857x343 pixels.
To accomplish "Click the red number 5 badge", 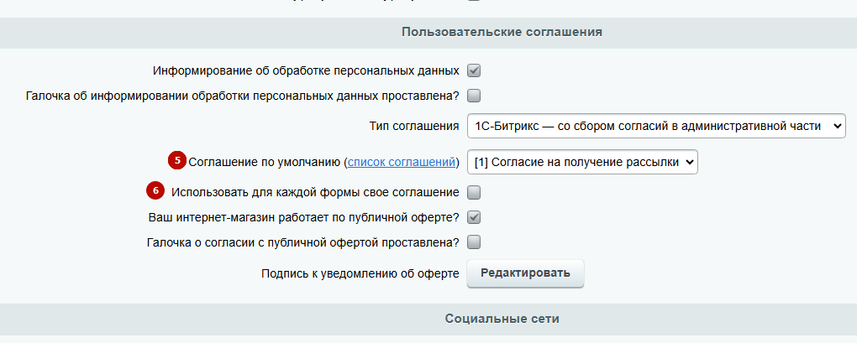I will [x=177, y=161].
